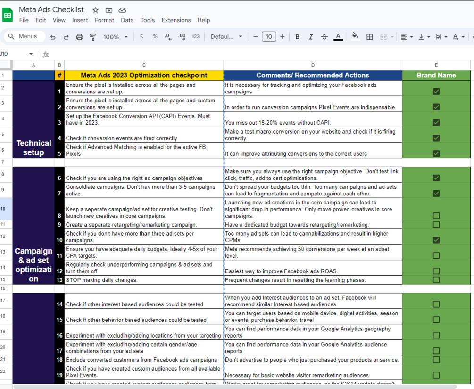
Task: Open text wrapping dropdown
Action: pos(441,37)
